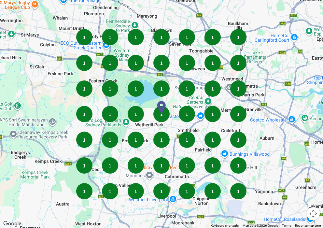Open the Terms link
323x228 pixels.
click(x=286, y=225)
